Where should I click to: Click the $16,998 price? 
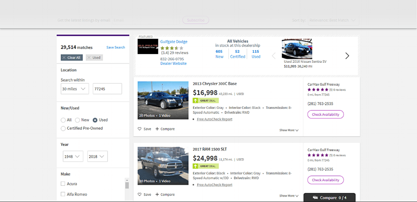205,93
